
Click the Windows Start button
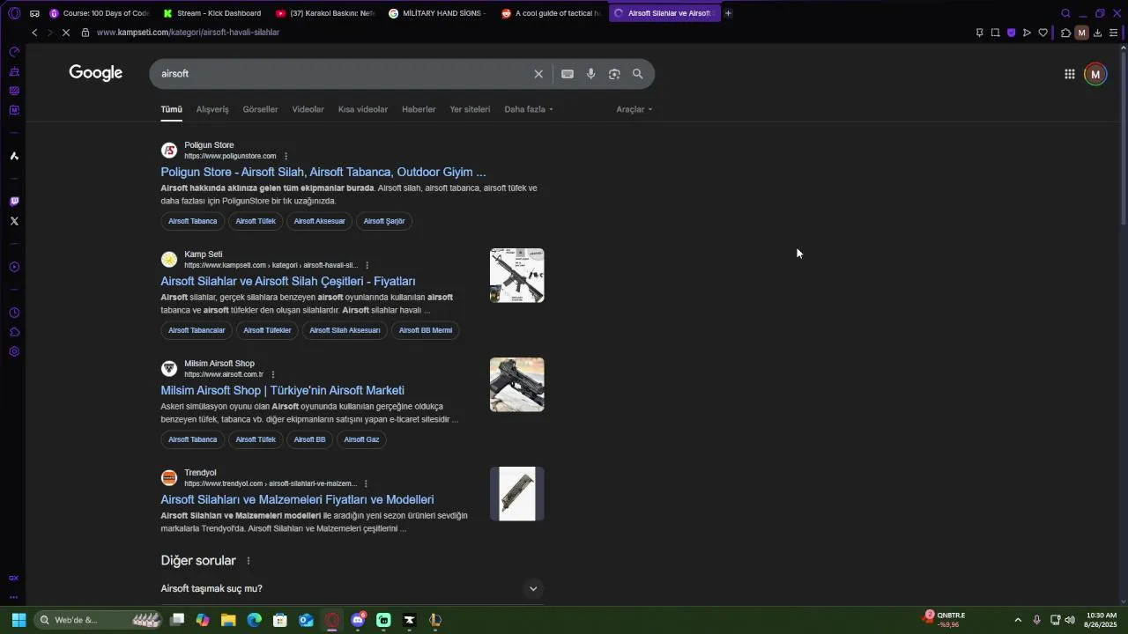coord(19,620)
